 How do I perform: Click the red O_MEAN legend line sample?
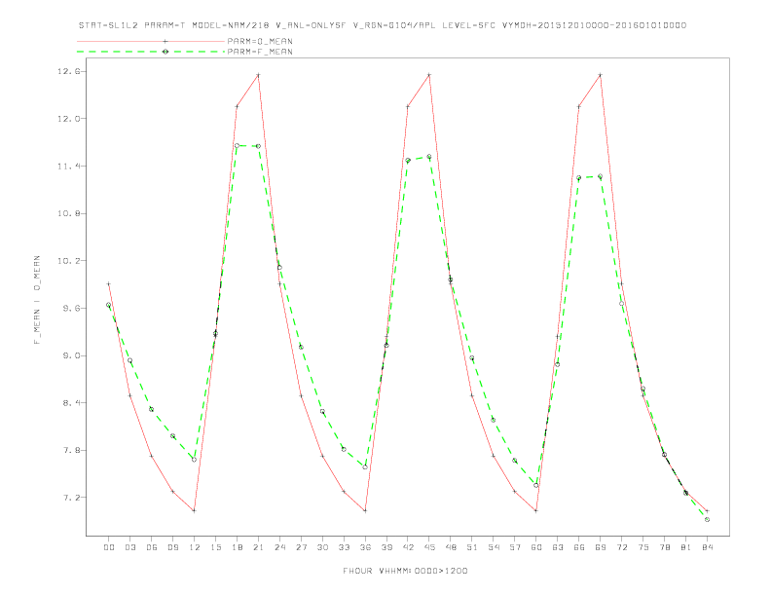point(151,41)
